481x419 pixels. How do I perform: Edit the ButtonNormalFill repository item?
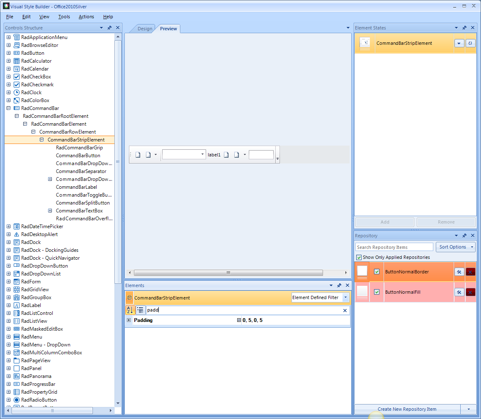pyautogui.click(x=459, y=292)
